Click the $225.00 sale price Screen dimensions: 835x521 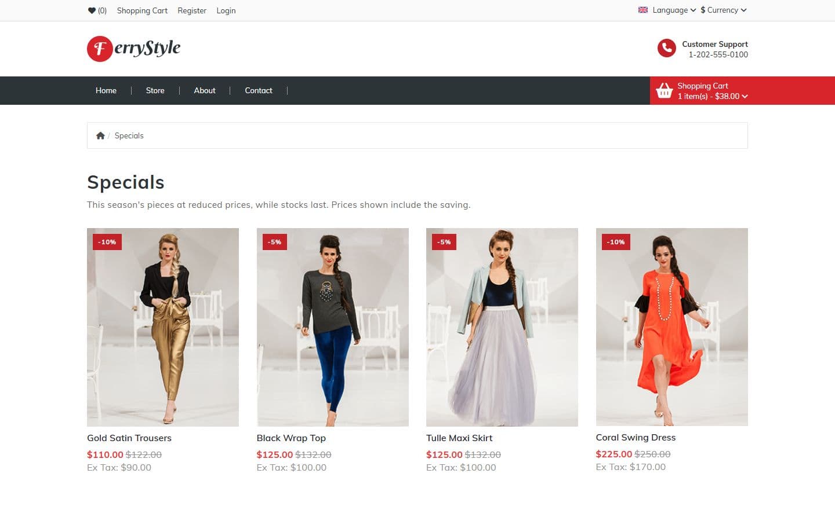[x=614, y=454]
